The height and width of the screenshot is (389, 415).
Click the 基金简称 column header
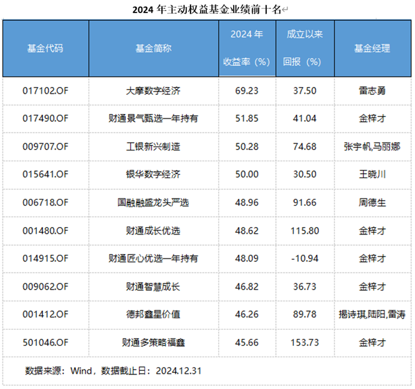pos(153,48)
